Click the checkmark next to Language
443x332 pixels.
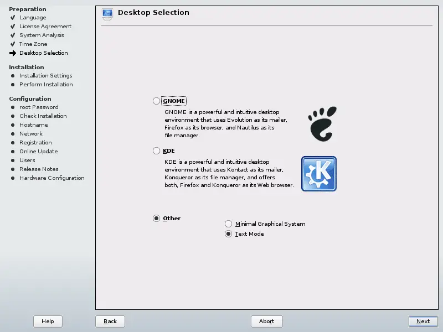click(x=13, y=18)
